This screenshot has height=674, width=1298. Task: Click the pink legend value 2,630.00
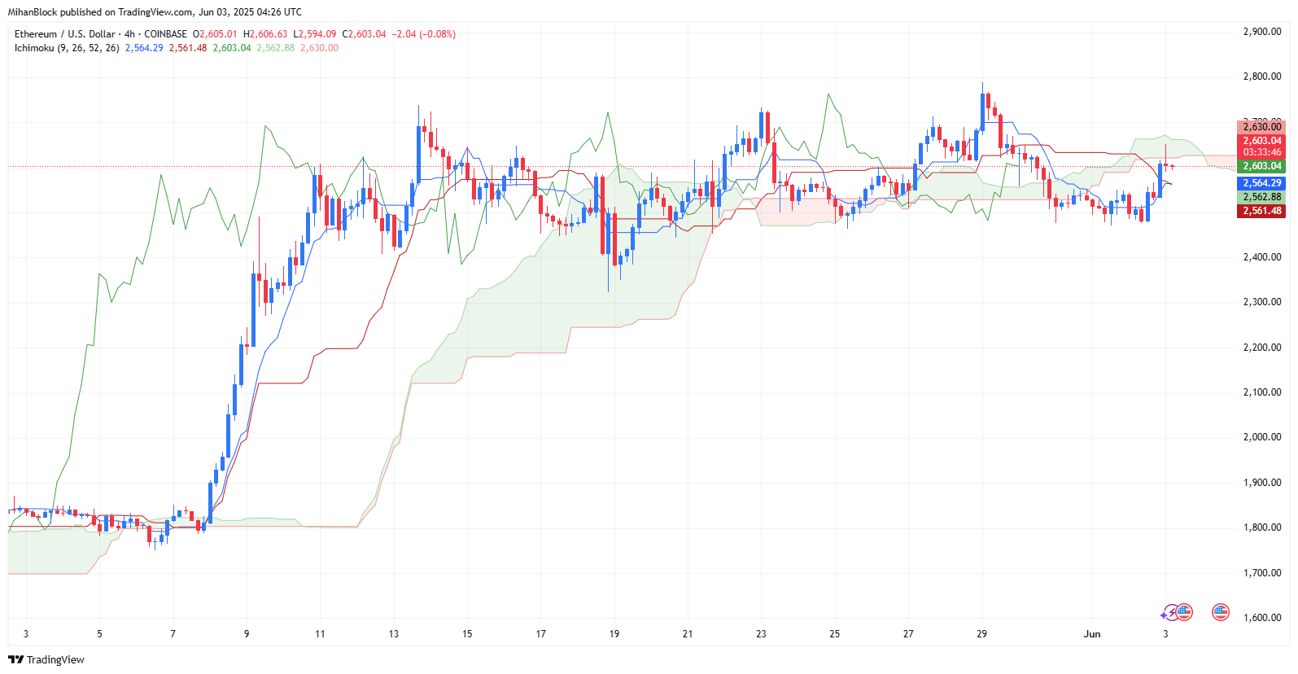coord(320,48)
